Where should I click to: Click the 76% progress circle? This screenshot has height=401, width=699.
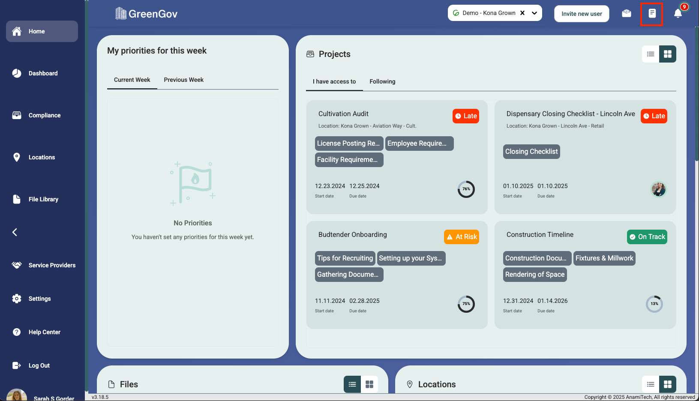(x=466, y=189)
